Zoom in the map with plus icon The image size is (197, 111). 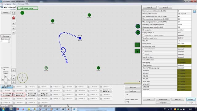pyautogui.click(x=138, y=26)
